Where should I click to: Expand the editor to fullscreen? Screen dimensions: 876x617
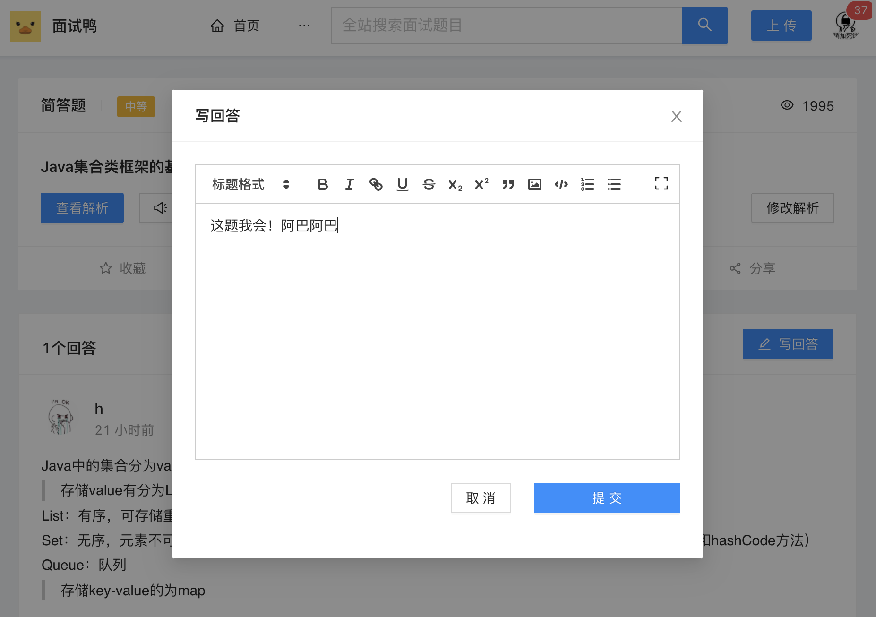661,183
